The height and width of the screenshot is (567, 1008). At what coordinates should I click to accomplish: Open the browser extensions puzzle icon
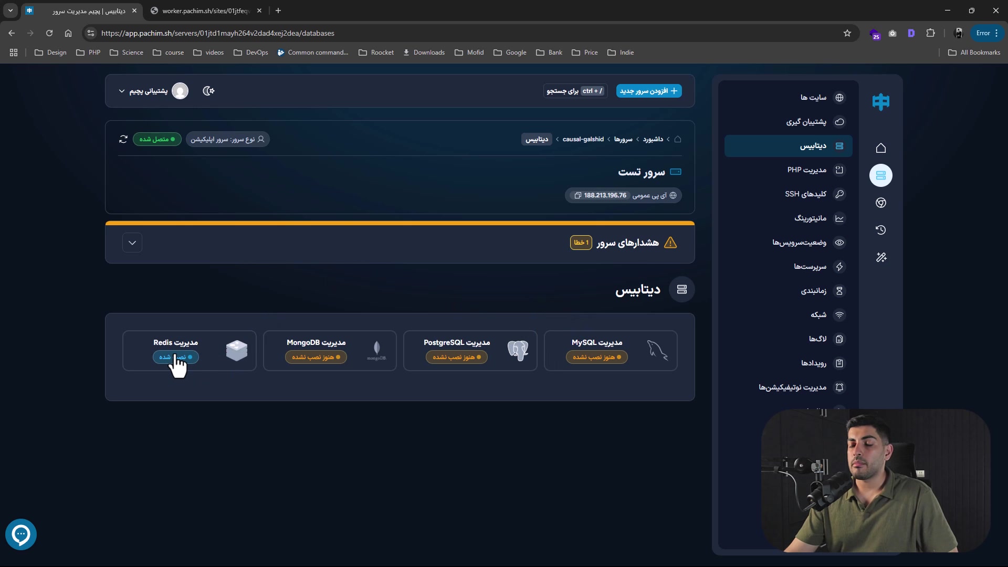pos(931,33)
